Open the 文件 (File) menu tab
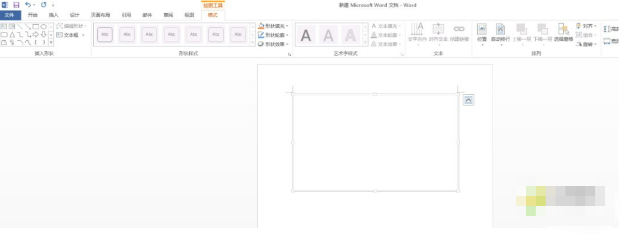635x244 pixels. [x=10, y=15]
